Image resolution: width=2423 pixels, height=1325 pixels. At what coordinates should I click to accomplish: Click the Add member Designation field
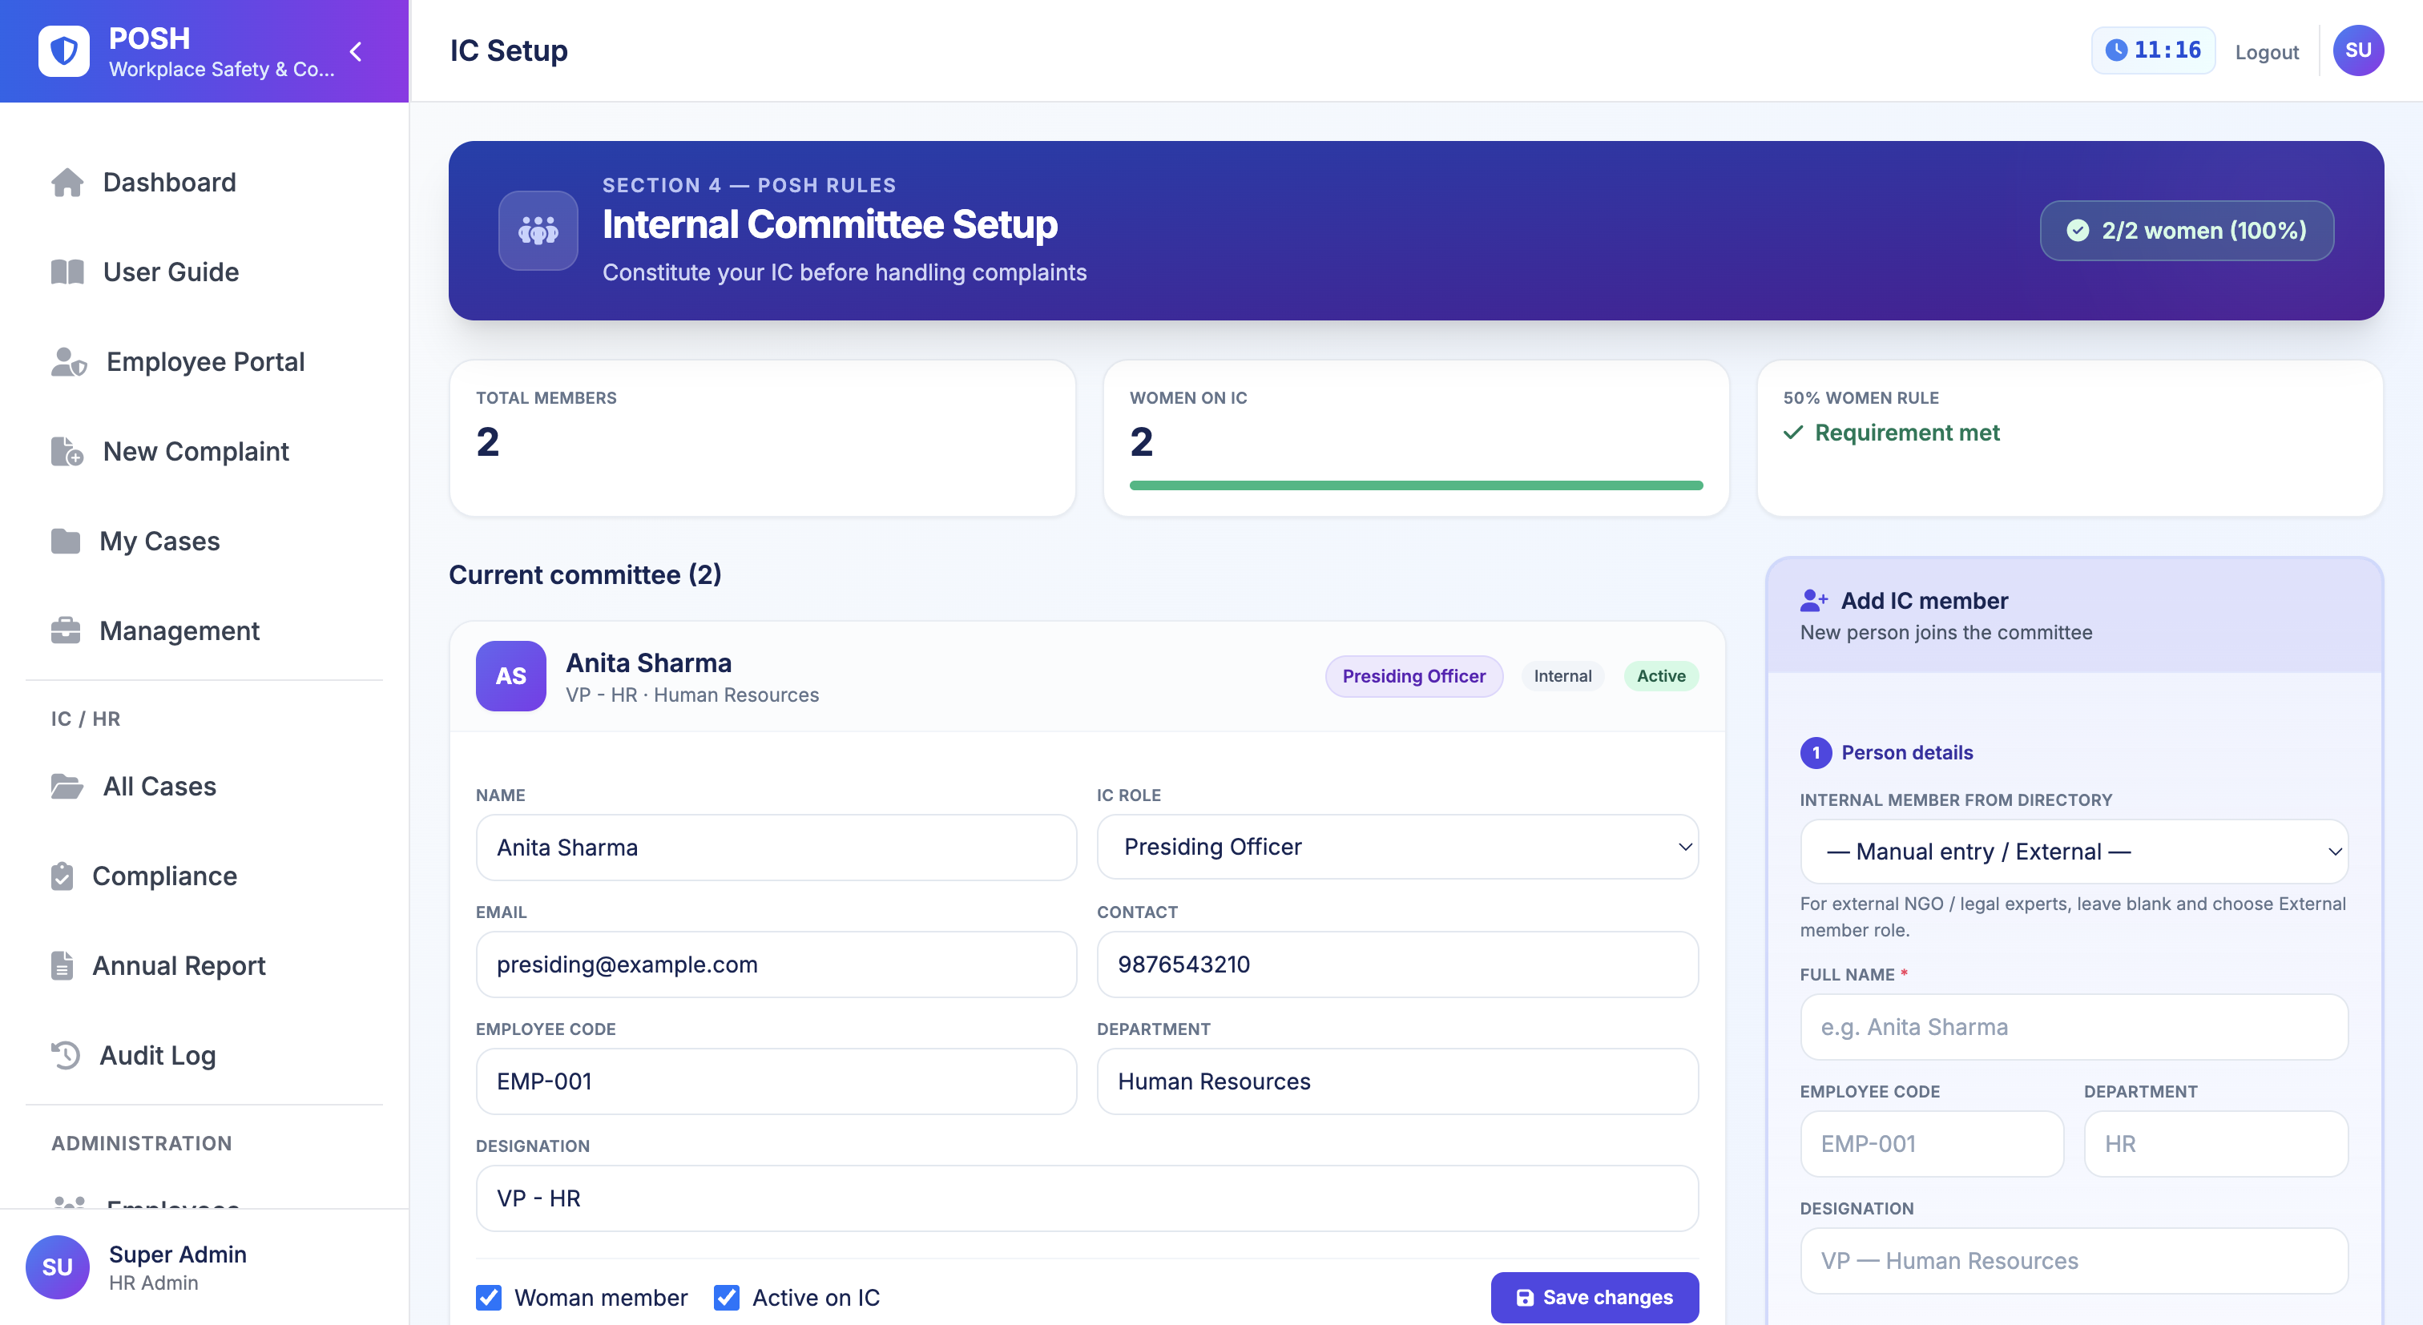click(x=2073, y=1261)
